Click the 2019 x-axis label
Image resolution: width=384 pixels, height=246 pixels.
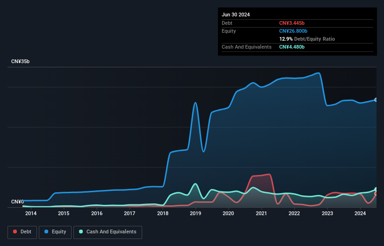tap(196, 213)
